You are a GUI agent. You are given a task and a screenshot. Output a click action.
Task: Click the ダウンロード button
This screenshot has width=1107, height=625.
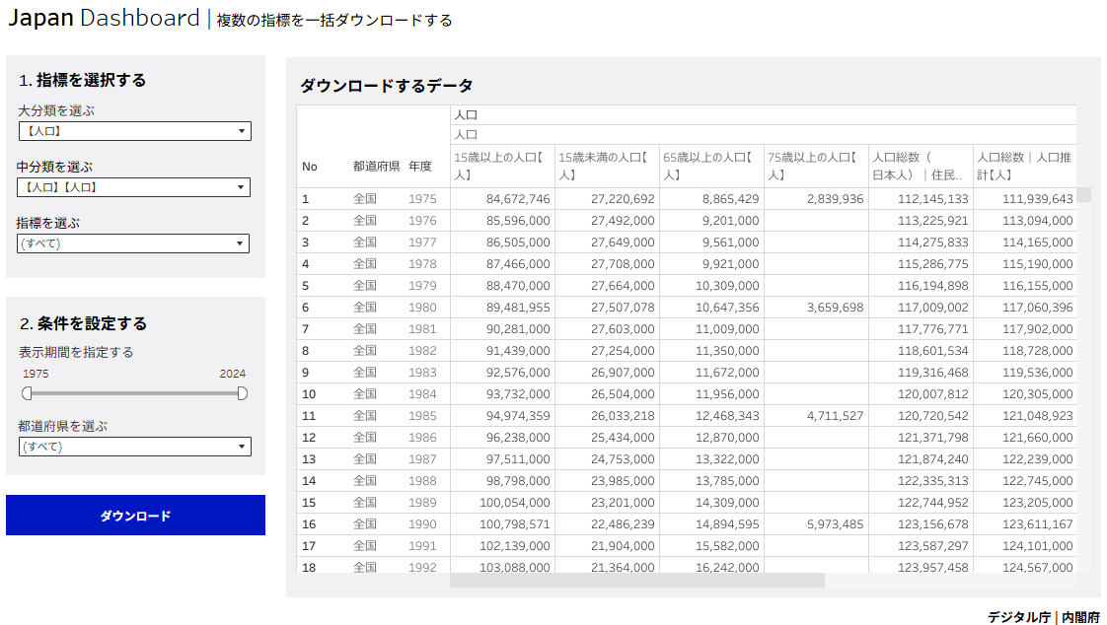[135, 515]
